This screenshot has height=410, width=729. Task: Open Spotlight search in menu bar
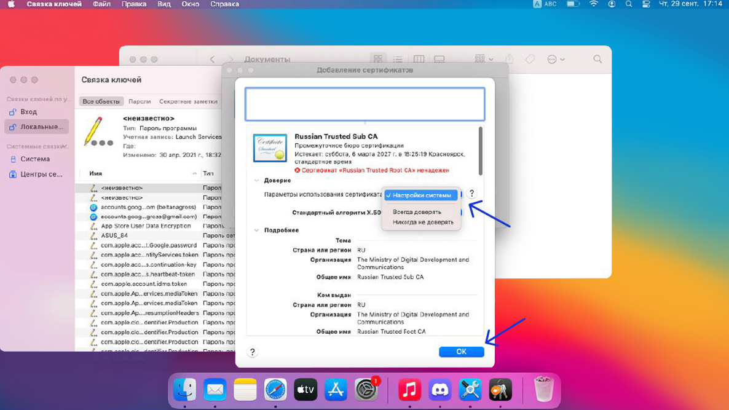point(629,4)
